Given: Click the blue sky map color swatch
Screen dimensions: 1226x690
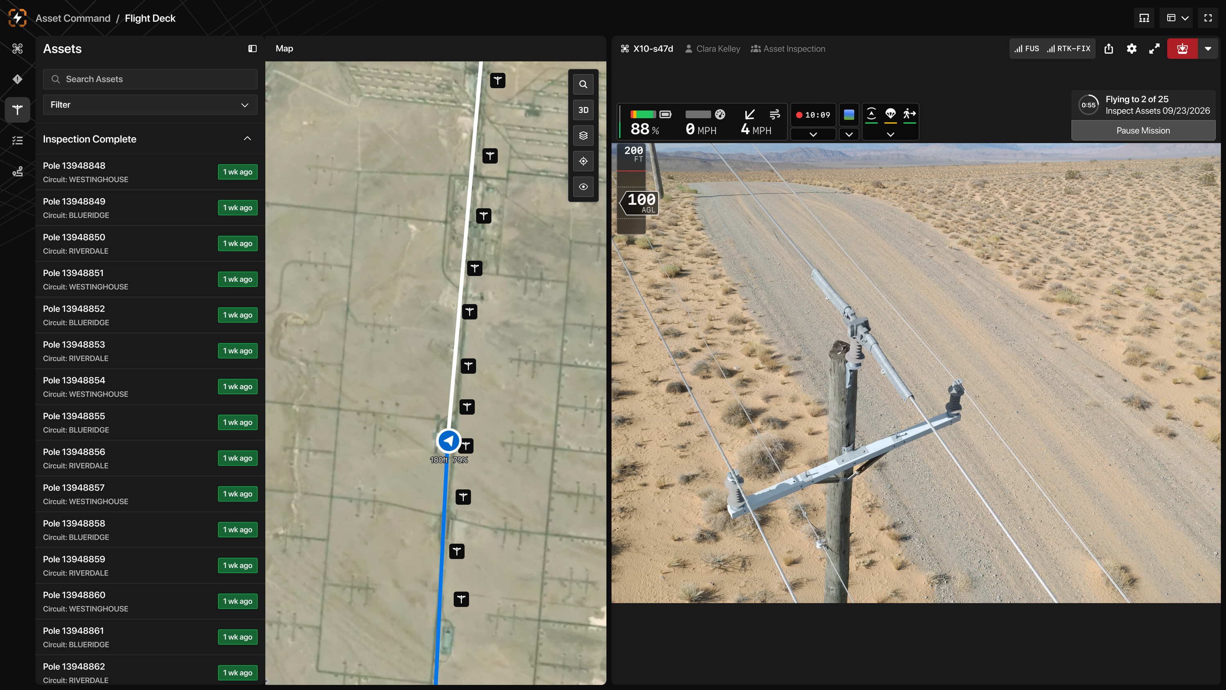Looking at the screenshot, I should (x=848, y=115).
